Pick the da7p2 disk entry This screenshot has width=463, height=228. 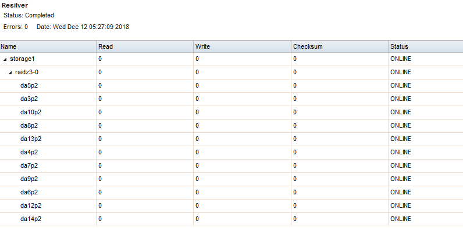pos(231,165)
